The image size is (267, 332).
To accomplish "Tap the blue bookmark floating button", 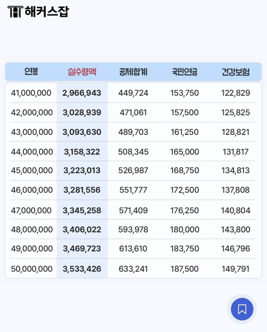I will point(242,309).
